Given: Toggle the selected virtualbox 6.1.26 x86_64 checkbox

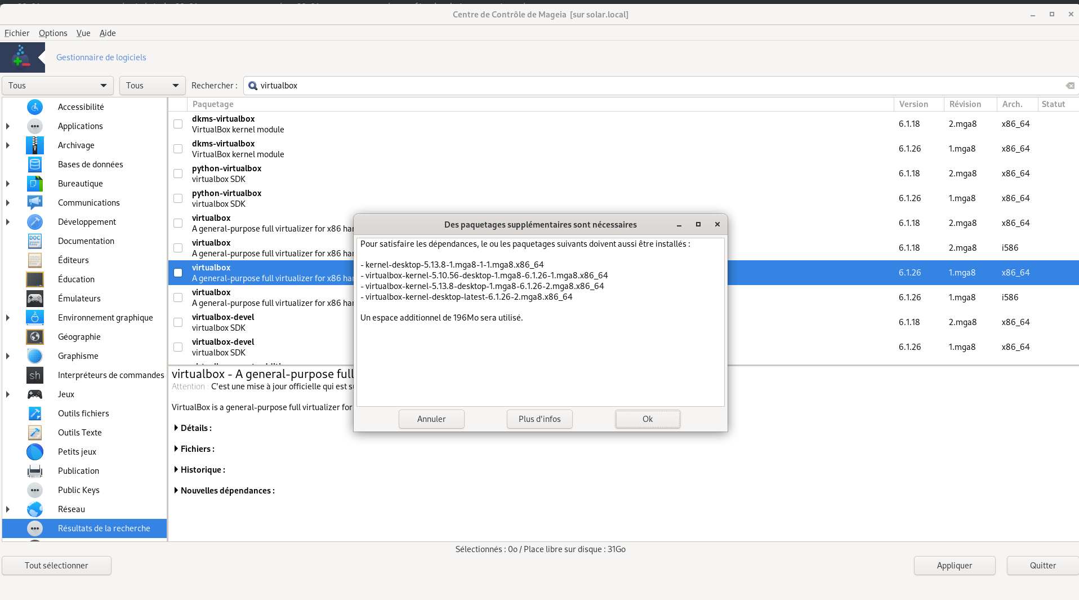Looking at the screenshot, I should coord(178,273).
